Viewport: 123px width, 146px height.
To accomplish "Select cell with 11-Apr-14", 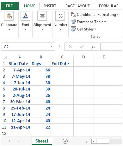I will [x=20, y=127].
